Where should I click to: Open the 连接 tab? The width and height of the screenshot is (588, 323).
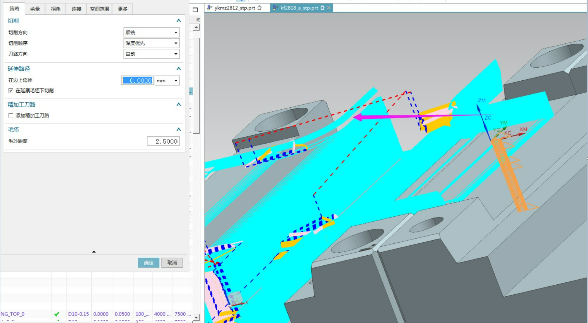(x=76, y=9)
